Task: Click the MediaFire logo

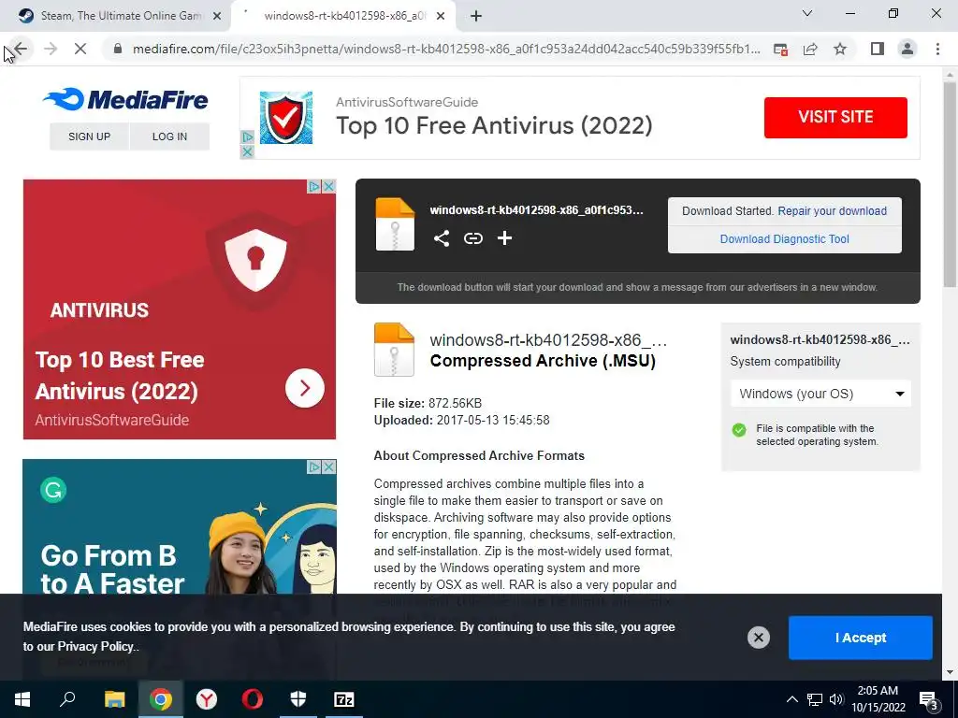Action: [125, 99]
